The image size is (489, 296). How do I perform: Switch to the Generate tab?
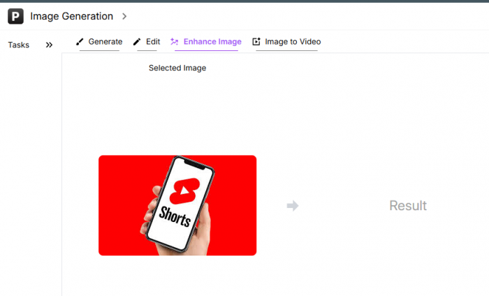[99, 42]
